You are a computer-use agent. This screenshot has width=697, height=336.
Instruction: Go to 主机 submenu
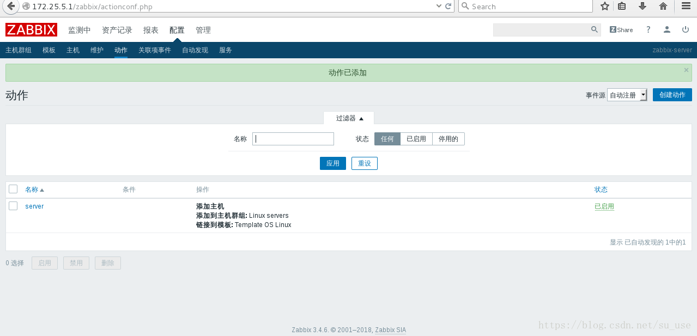pyautogui.click(x=73, y=50)
